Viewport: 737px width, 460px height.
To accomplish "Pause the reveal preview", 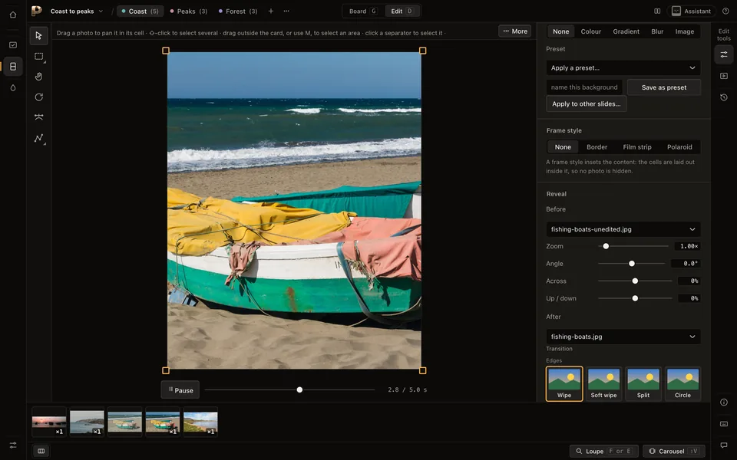I will (180, 389).
